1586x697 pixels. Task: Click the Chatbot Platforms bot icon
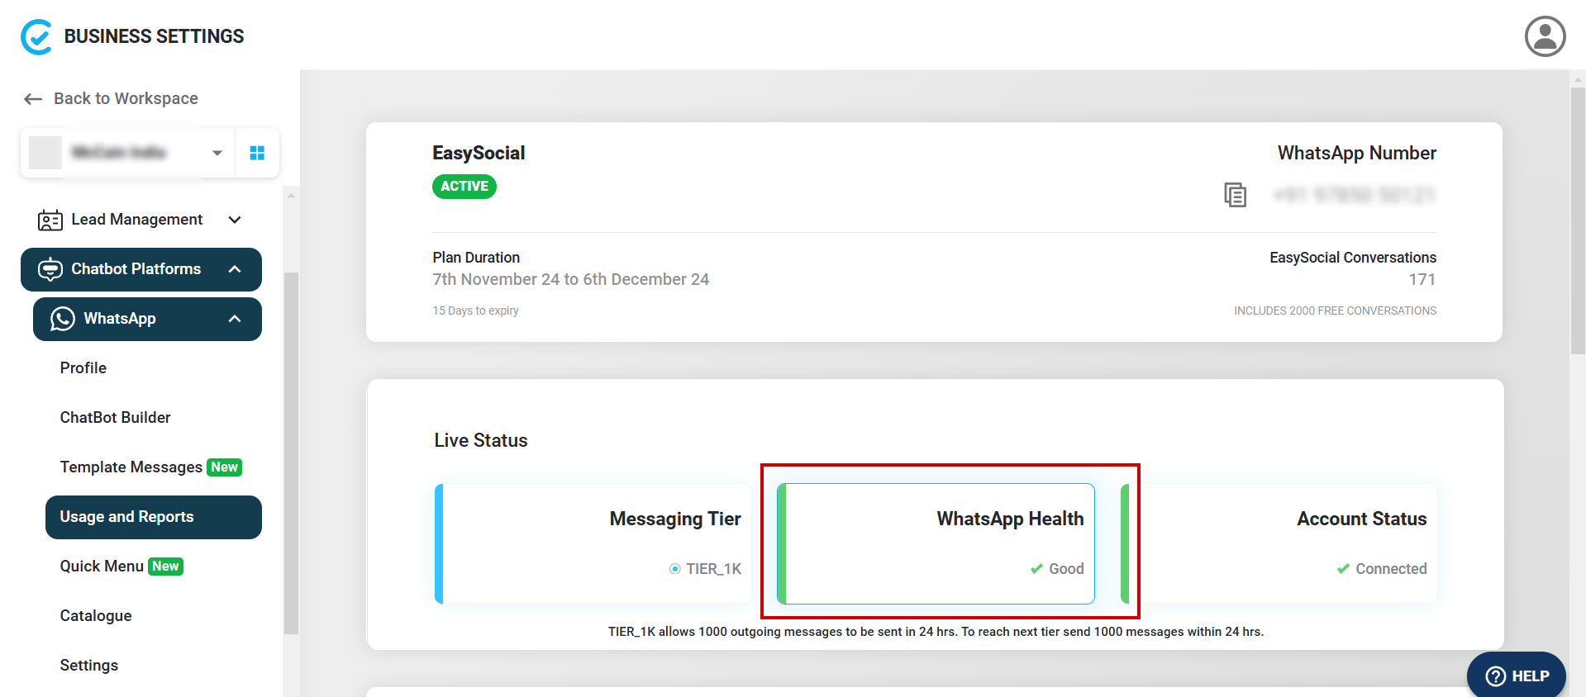[x=50, y=269]
